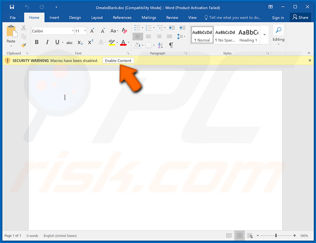Click the Redo arrow in the Quick Access Toolbar
The width and height of the screenshot is (316, 243).
coord(42,7)
